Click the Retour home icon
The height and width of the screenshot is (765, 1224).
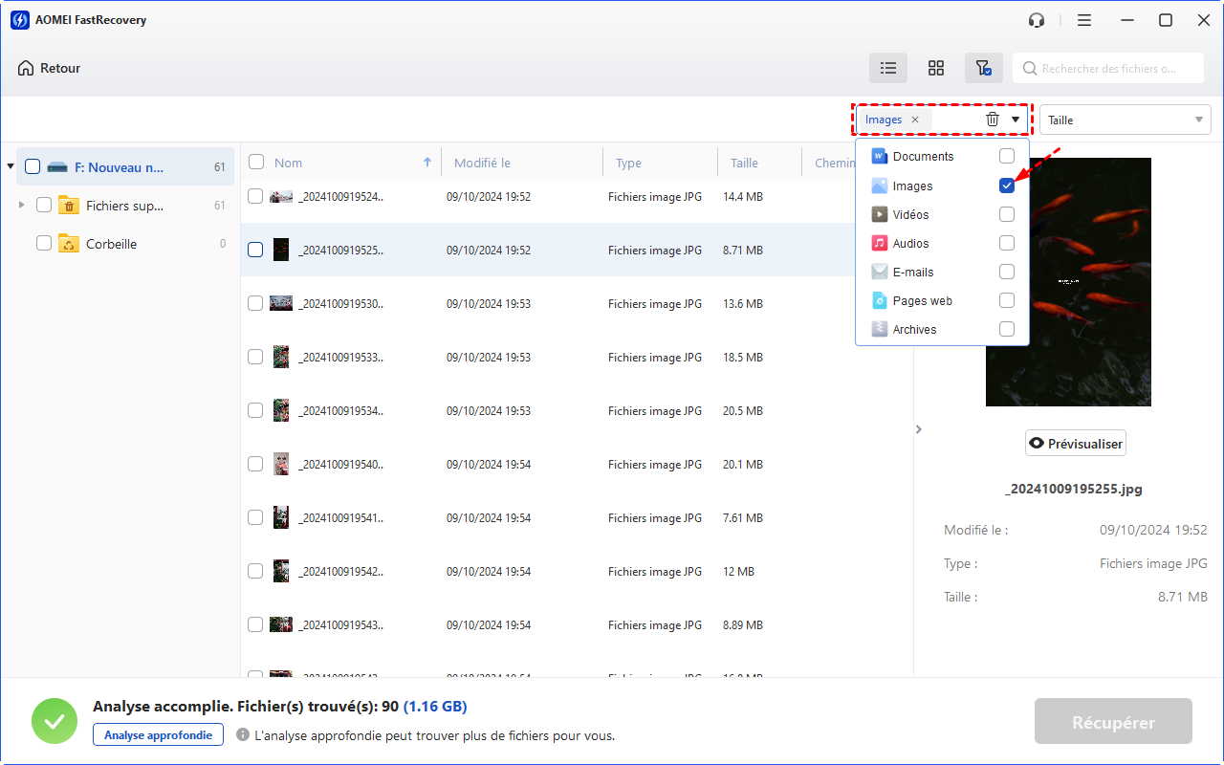pos(26,68)
